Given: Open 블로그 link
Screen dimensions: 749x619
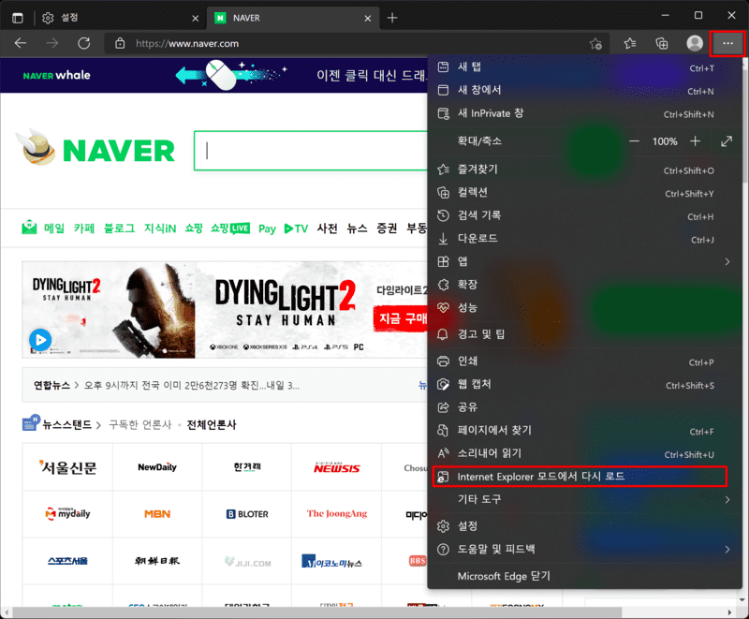Looking at the screenshot, I should (x=120, y=228).
